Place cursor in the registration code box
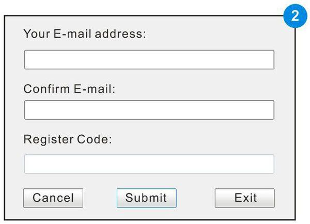Image resolution: width=310 pixels, height=224 pixels. coord(149,164)
